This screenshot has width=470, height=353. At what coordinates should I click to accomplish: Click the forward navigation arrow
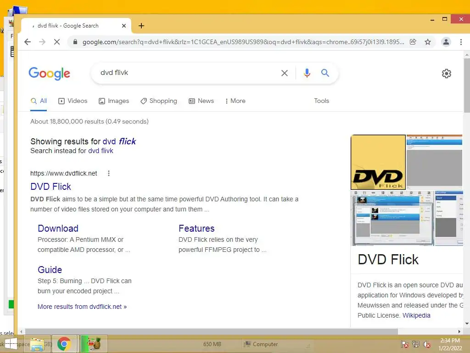[x=42, y=42]
